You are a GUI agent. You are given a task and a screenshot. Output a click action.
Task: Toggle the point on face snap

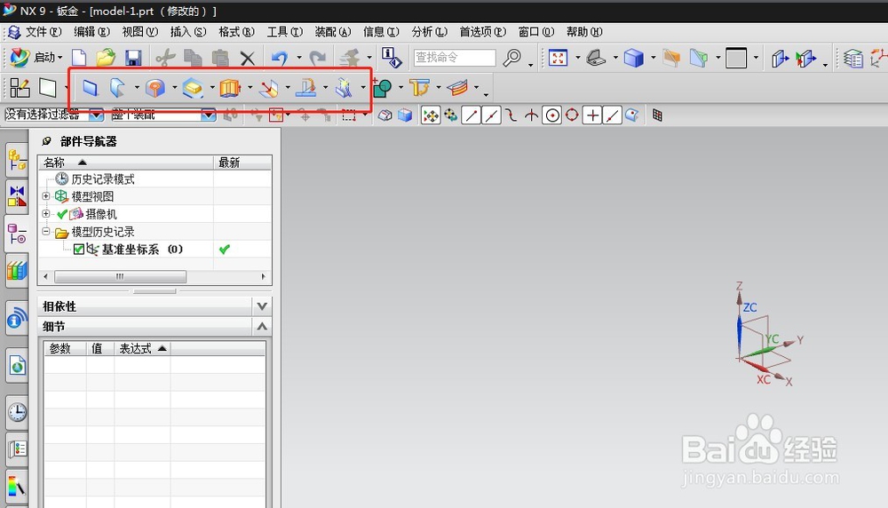pos(632,115)
